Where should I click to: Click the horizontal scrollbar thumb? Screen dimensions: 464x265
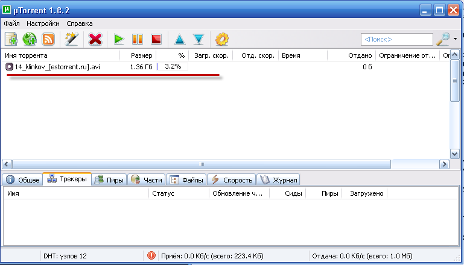pyautogui.click(x=202, y=164)
